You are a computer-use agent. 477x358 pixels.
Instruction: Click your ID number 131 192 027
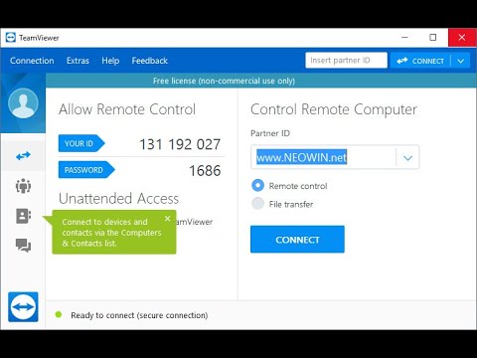[x=180, y=144]
